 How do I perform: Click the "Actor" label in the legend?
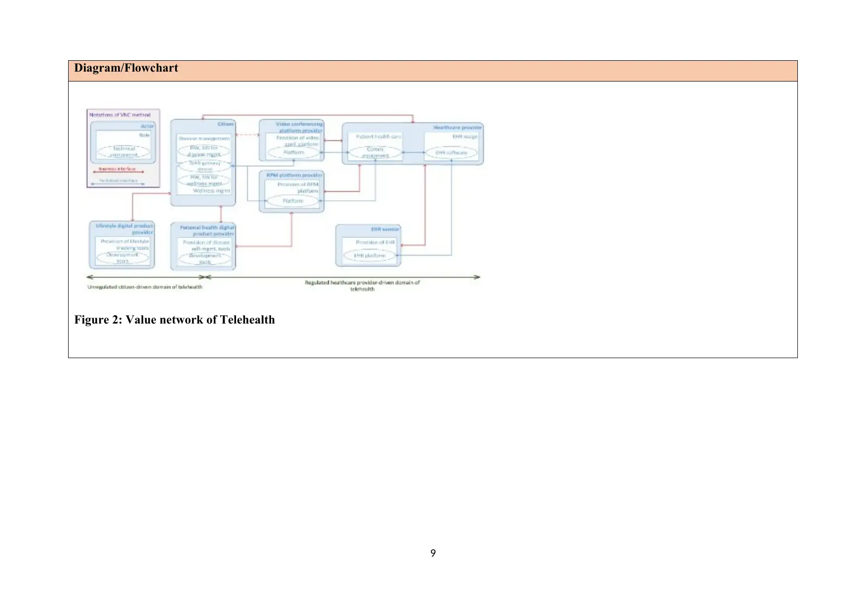(x=147, y=126)
